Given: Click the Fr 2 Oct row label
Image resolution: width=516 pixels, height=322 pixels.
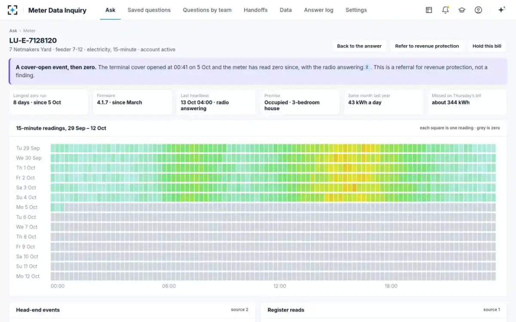Looking at the screenshot, I should [x=25, y=178].
